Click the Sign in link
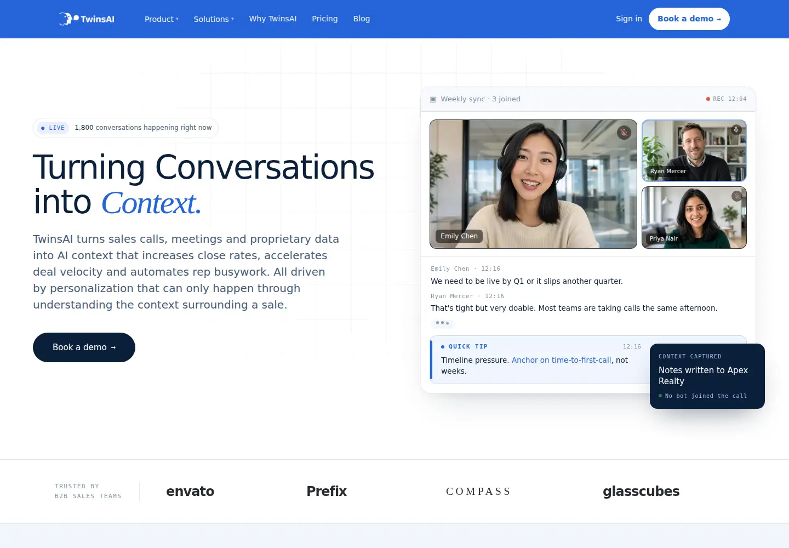 click(x=629, y=19)
